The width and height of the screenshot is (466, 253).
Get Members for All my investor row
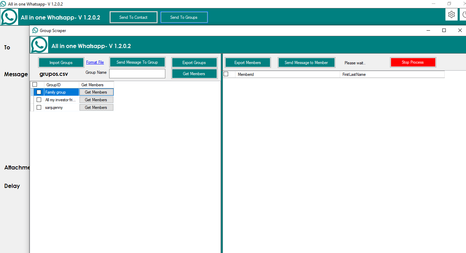tap(96, 100)
